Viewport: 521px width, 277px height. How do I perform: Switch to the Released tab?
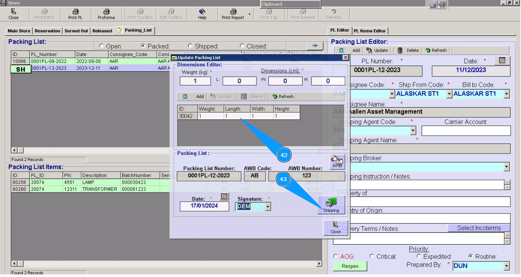[102, 31]
